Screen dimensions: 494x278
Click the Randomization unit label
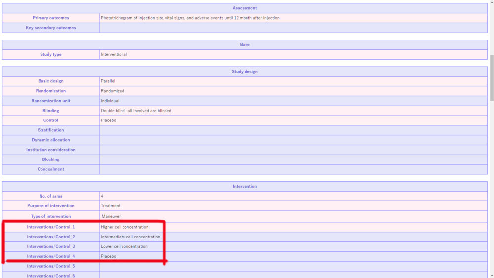click(51, 101)
